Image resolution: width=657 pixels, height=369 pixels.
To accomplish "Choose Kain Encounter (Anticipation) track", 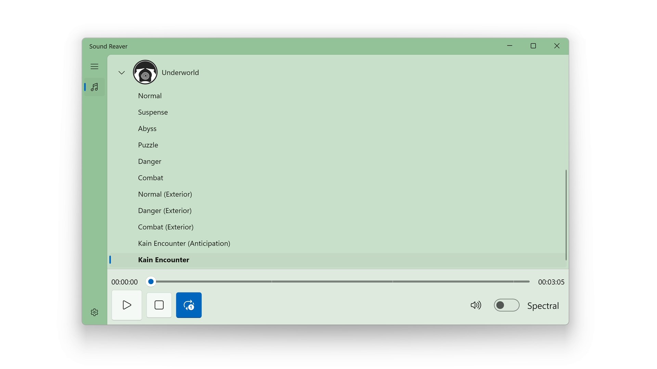I will point(184,244).
